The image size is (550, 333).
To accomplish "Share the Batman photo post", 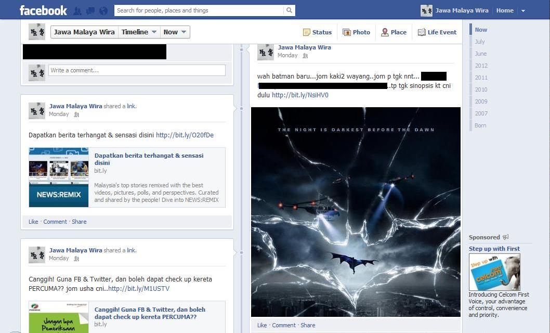I will pyautogui.click(x=308, y=325).
